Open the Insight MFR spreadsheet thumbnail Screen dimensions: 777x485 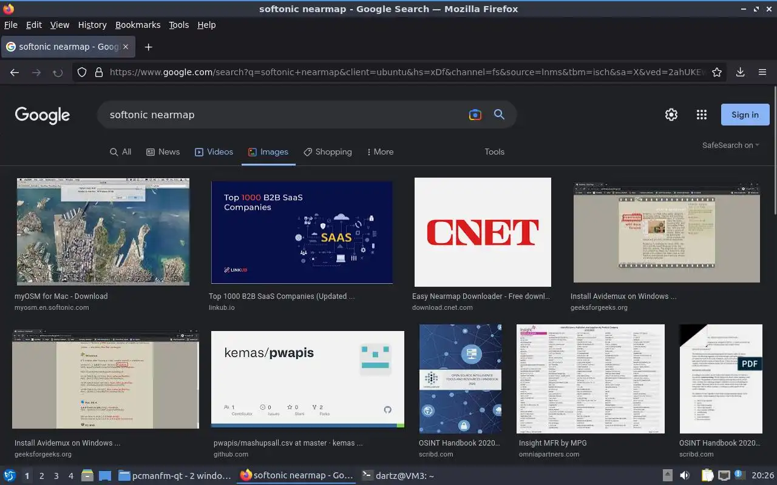(591, 379)
